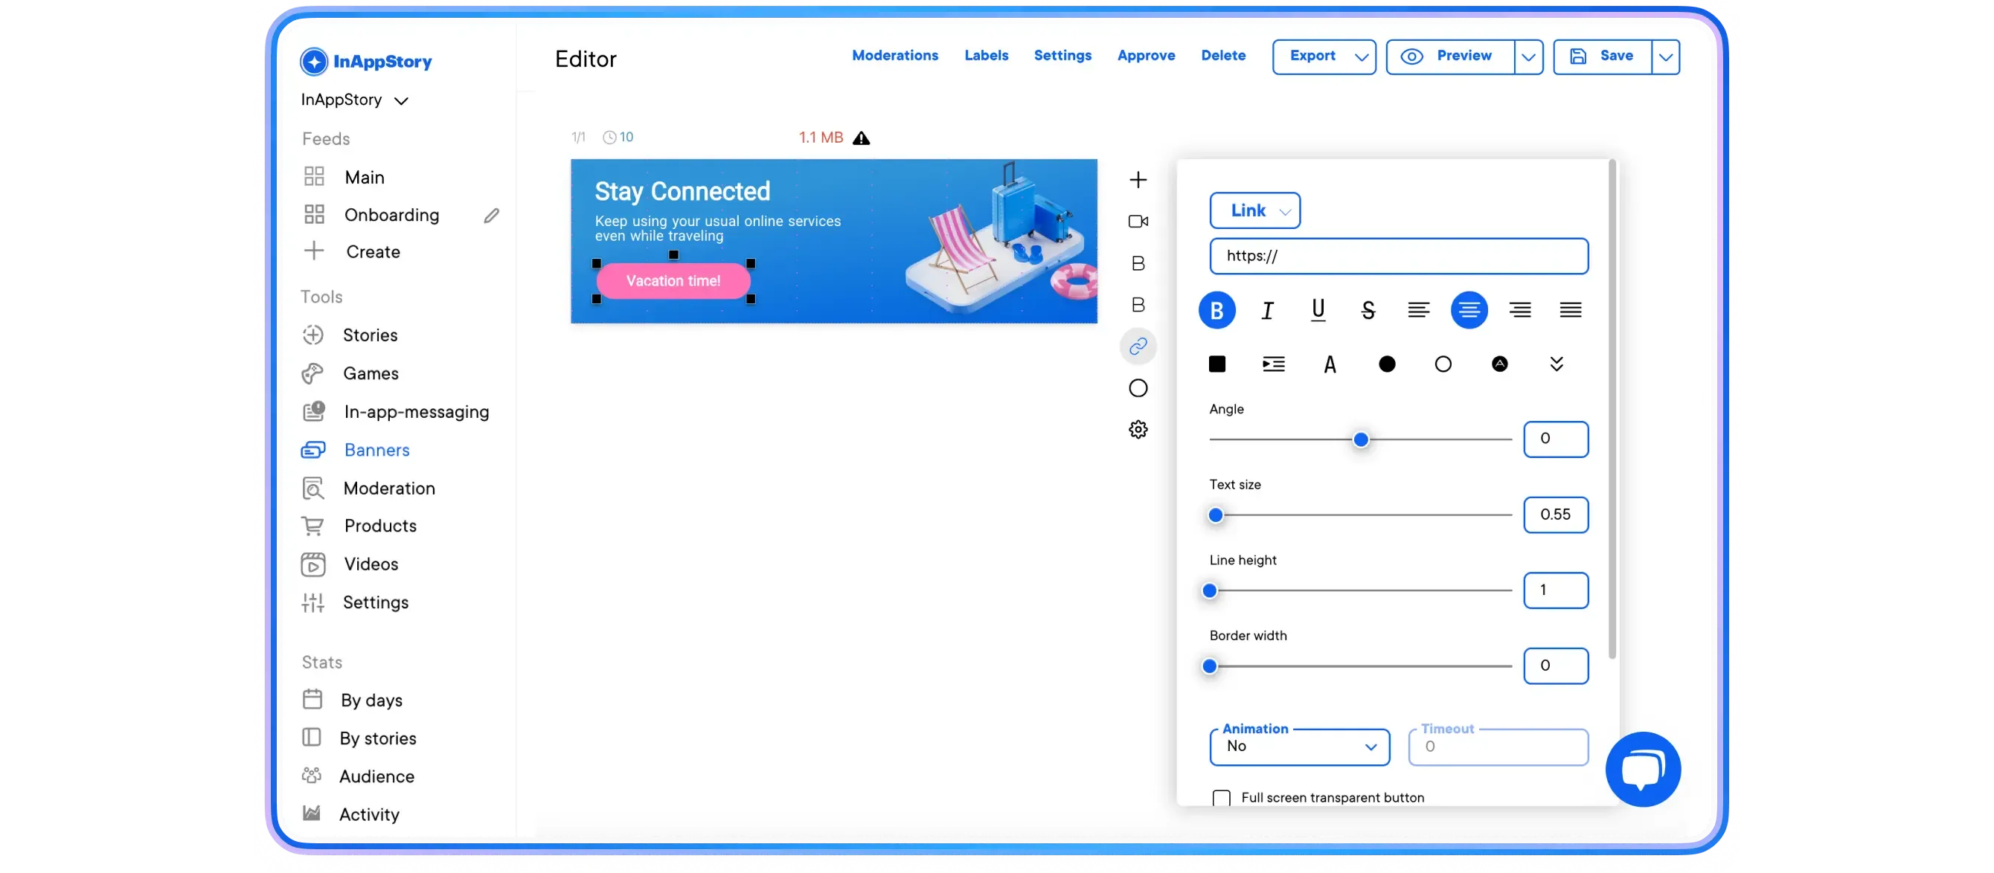Open the Export dropdown

tap(1324, 57)
